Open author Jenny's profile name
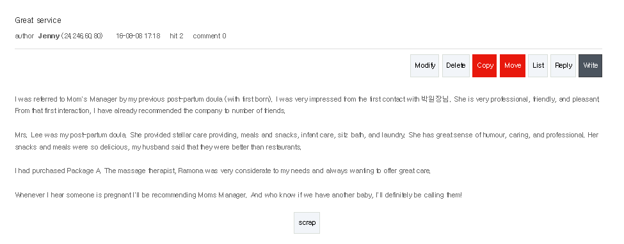This screenshot has width=624, height=244. (49, 36)
